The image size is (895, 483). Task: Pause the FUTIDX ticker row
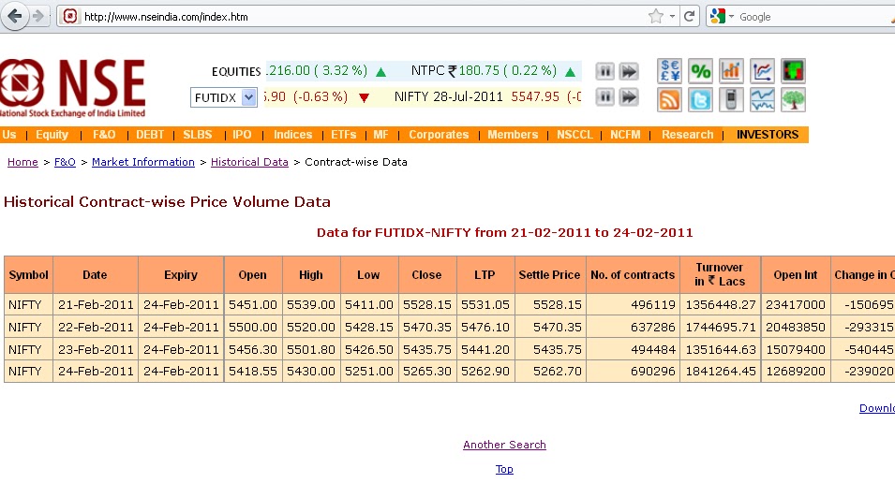click(x=605, y=97)
